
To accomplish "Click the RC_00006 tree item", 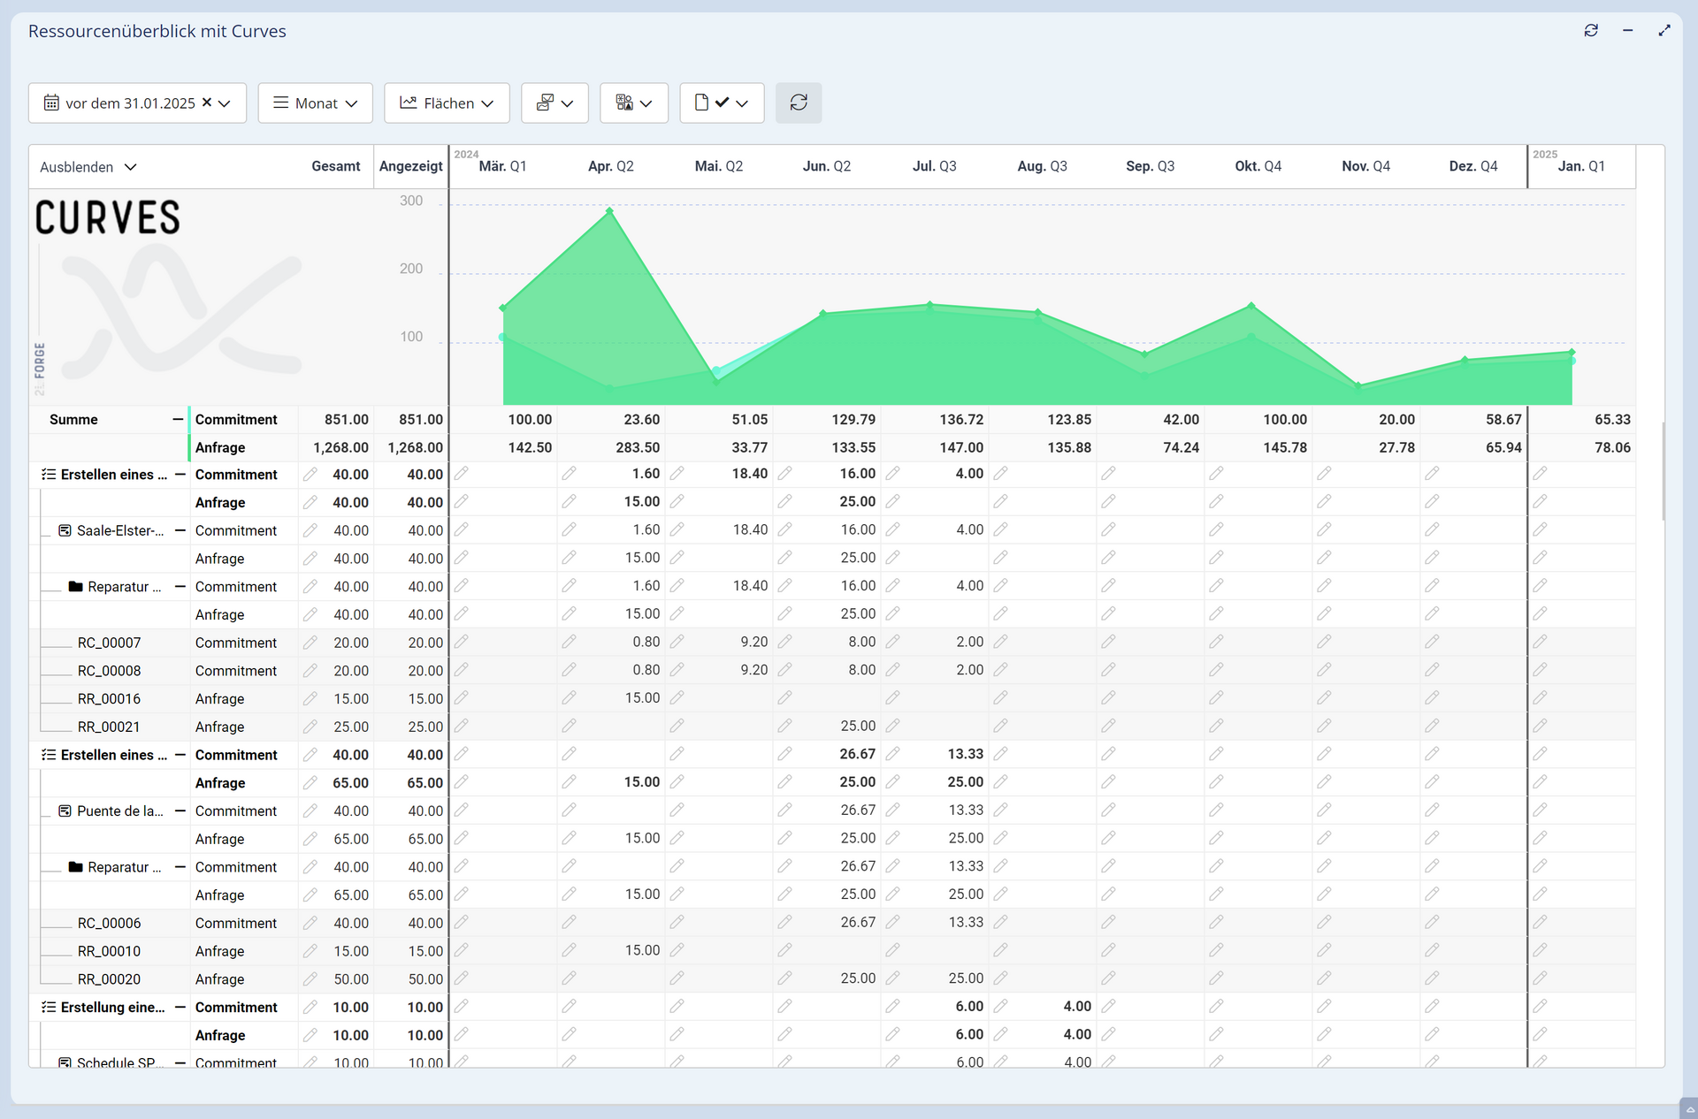I will click(x=109, y=923).
